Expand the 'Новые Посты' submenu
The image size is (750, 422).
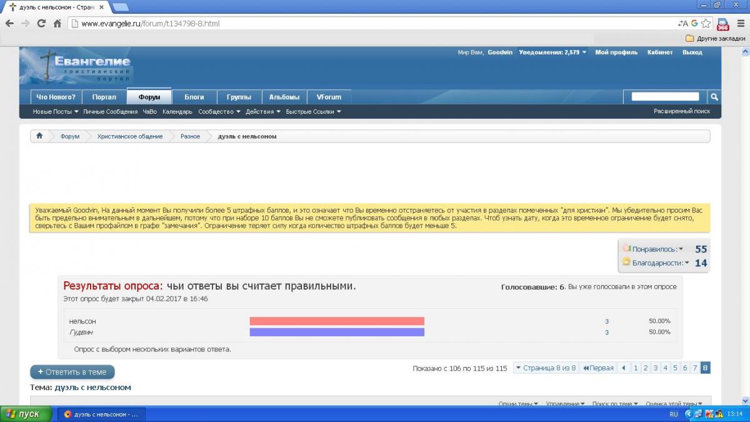pos(56,112)
